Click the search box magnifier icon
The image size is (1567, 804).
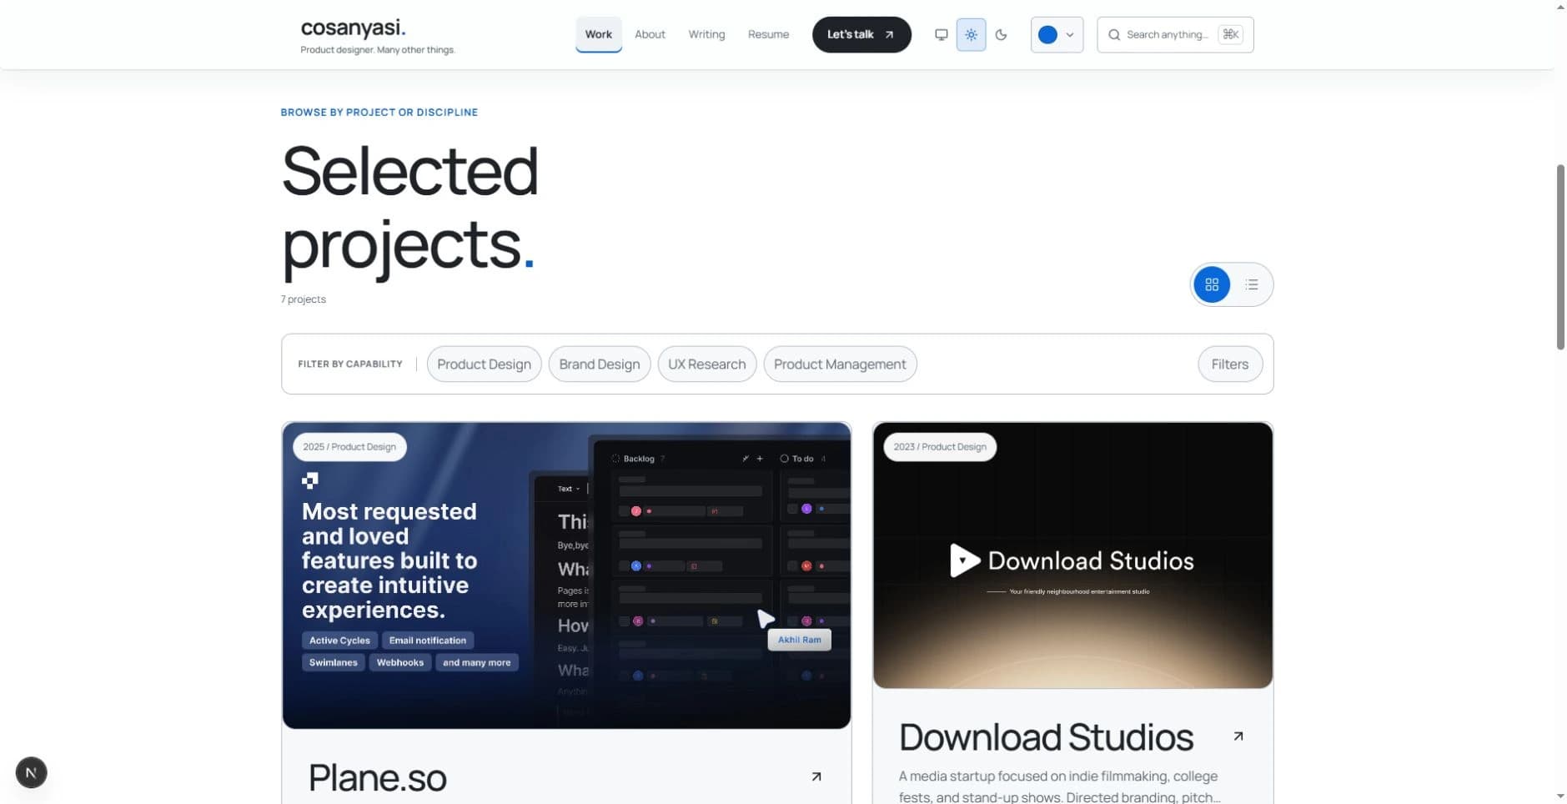tap(1113, 35)
